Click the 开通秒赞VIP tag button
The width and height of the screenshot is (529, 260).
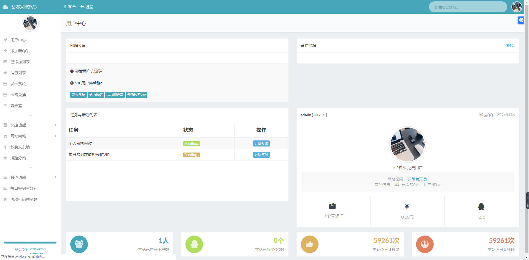pyautogui.click(x=136, y=95)
